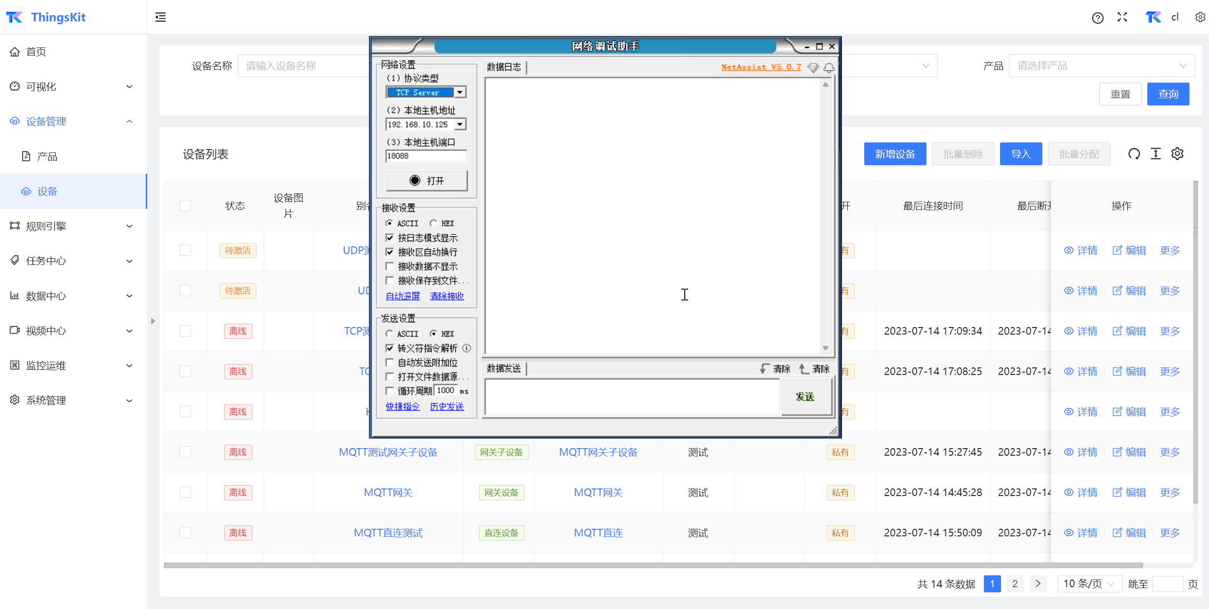
Task: Click the horizontal scrollbar under device table
Action: [x=653, y=565]
